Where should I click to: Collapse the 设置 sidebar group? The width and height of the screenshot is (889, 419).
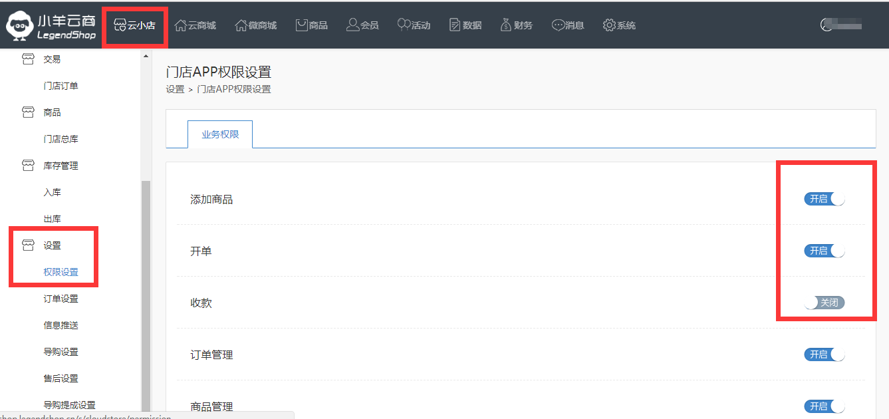click(52, 245)
